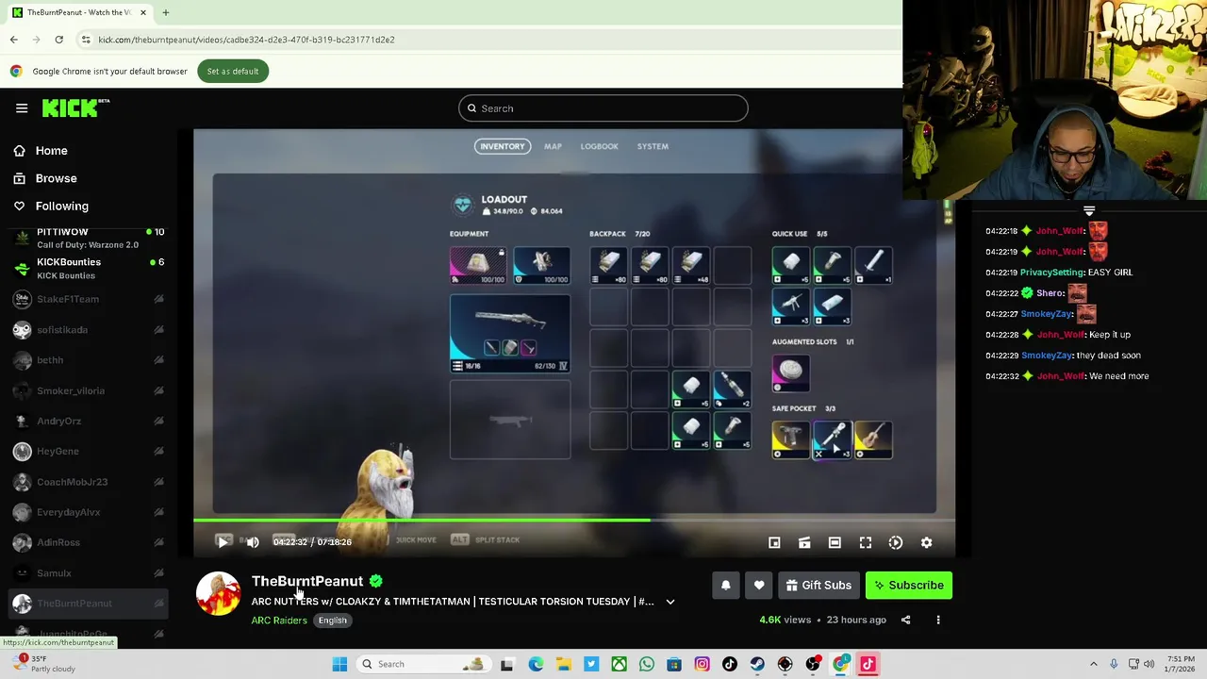Click John_Wolf username at 04:22:28
Screen dimensions: 1207x679
[1060, 335]
